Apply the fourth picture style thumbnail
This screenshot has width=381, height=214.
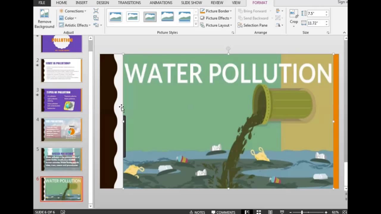pos(167,17)
